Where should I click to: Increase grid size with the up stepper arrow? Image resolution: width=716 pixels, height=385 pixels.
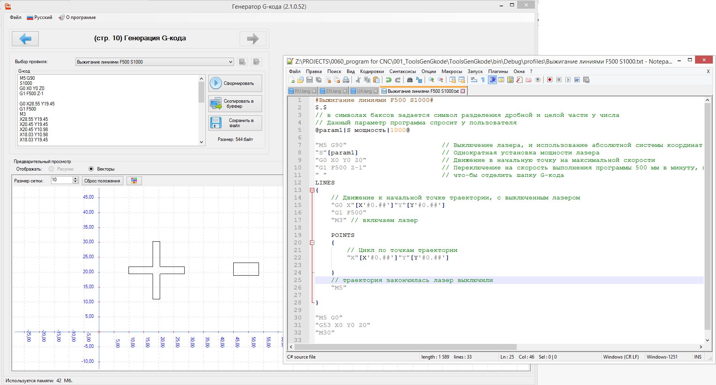[x=76, y=178]
